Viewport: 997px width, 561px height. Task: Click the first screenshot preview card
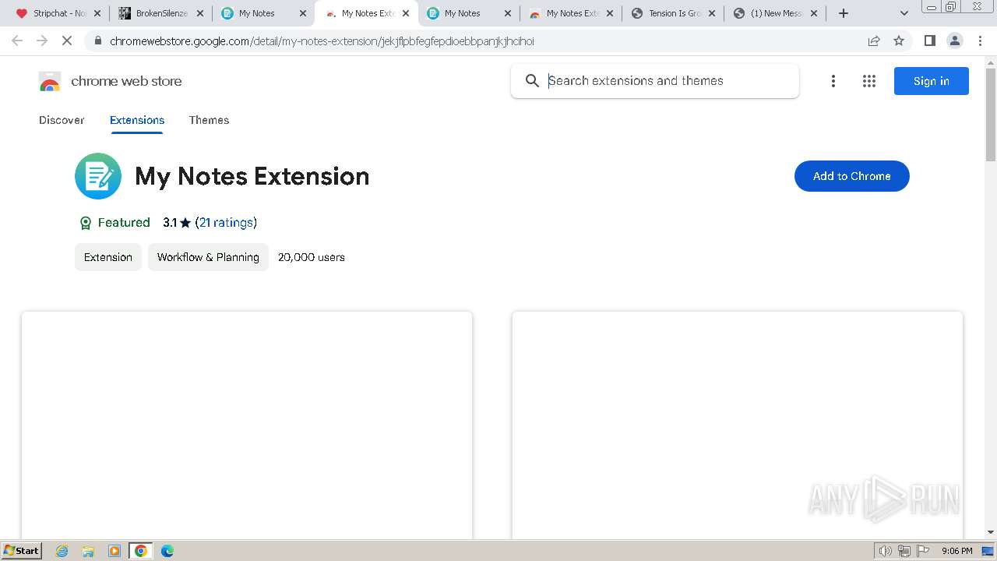click(247, 425)
